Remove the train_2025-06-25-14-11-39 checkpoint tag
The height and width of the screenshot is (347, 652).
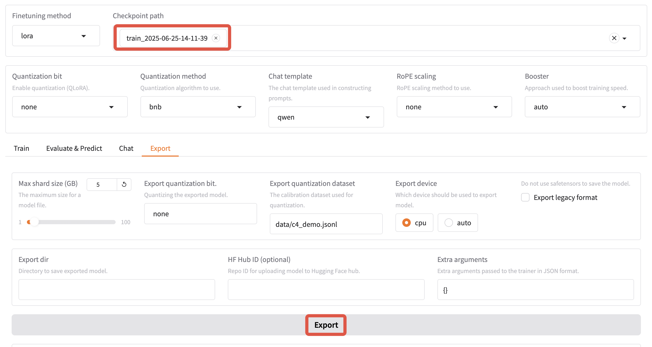click(x=216, y=38)
